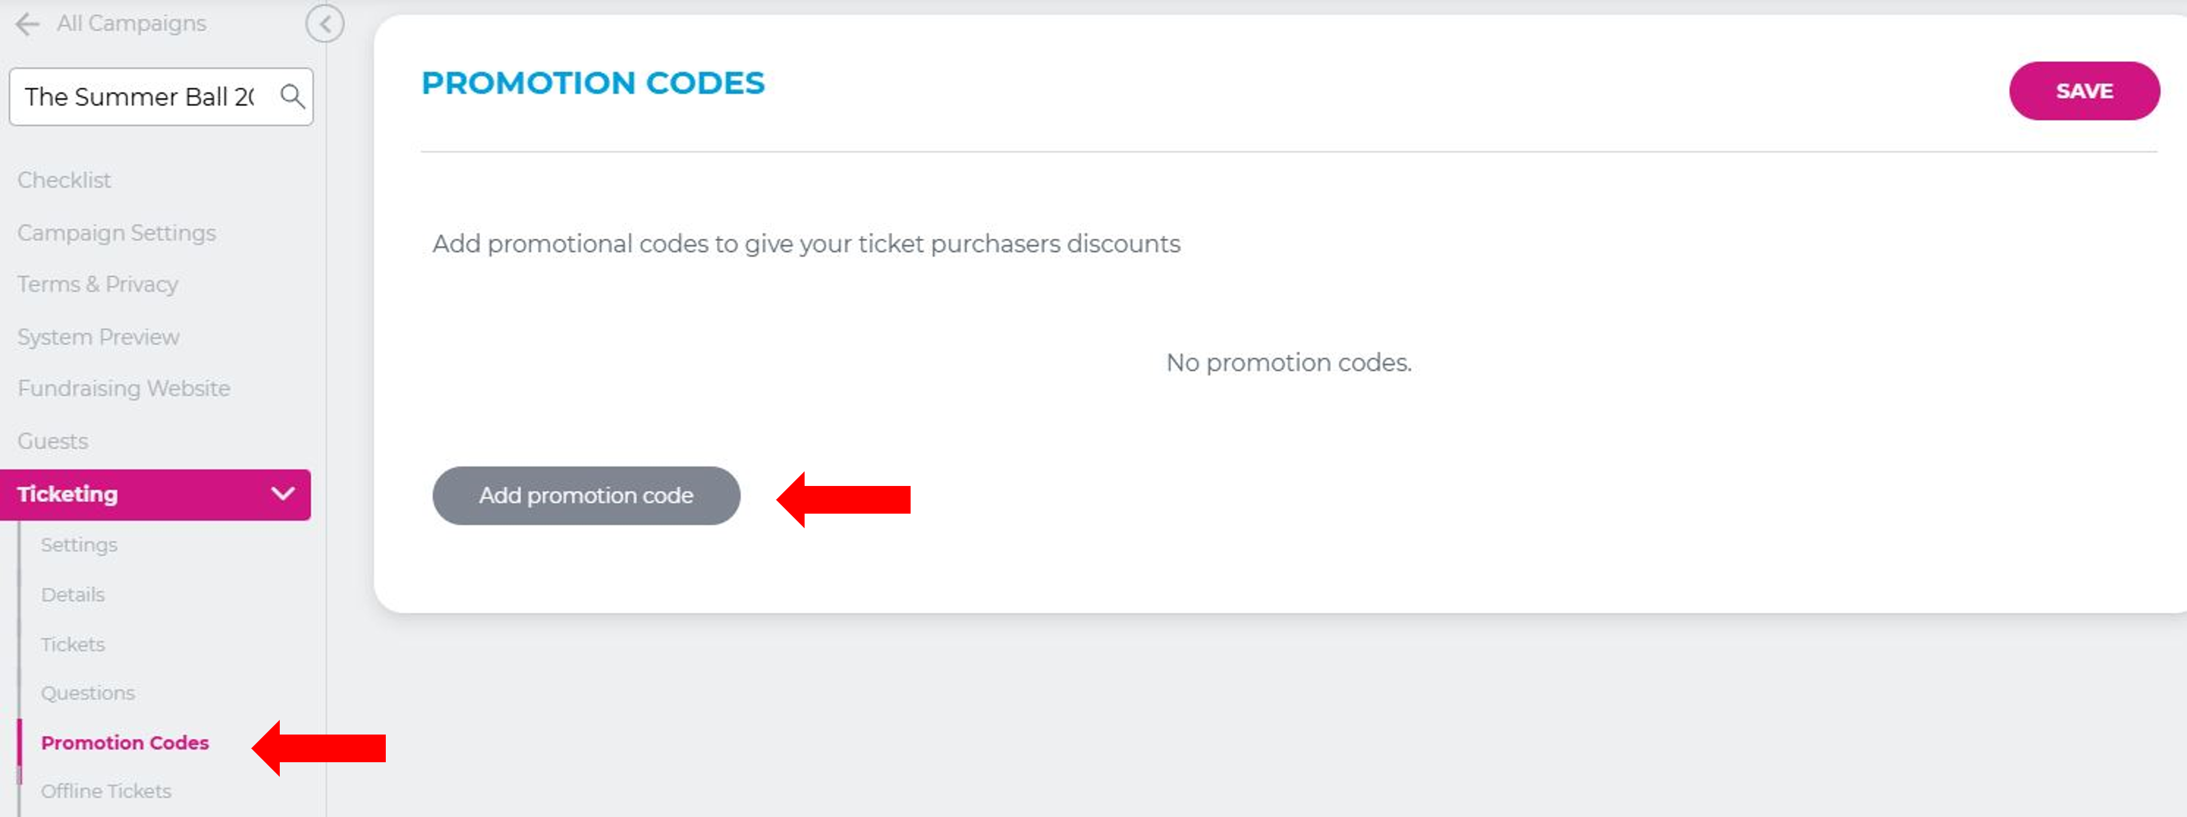
Task: Select Promotion Codes sub-item
Action: tap(125, 743)
